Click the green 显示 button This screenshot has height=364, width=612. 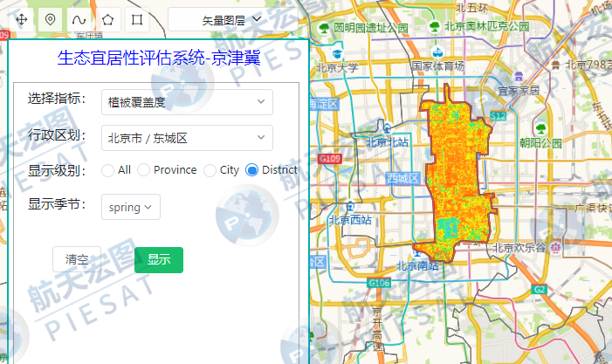pos(159,260)
